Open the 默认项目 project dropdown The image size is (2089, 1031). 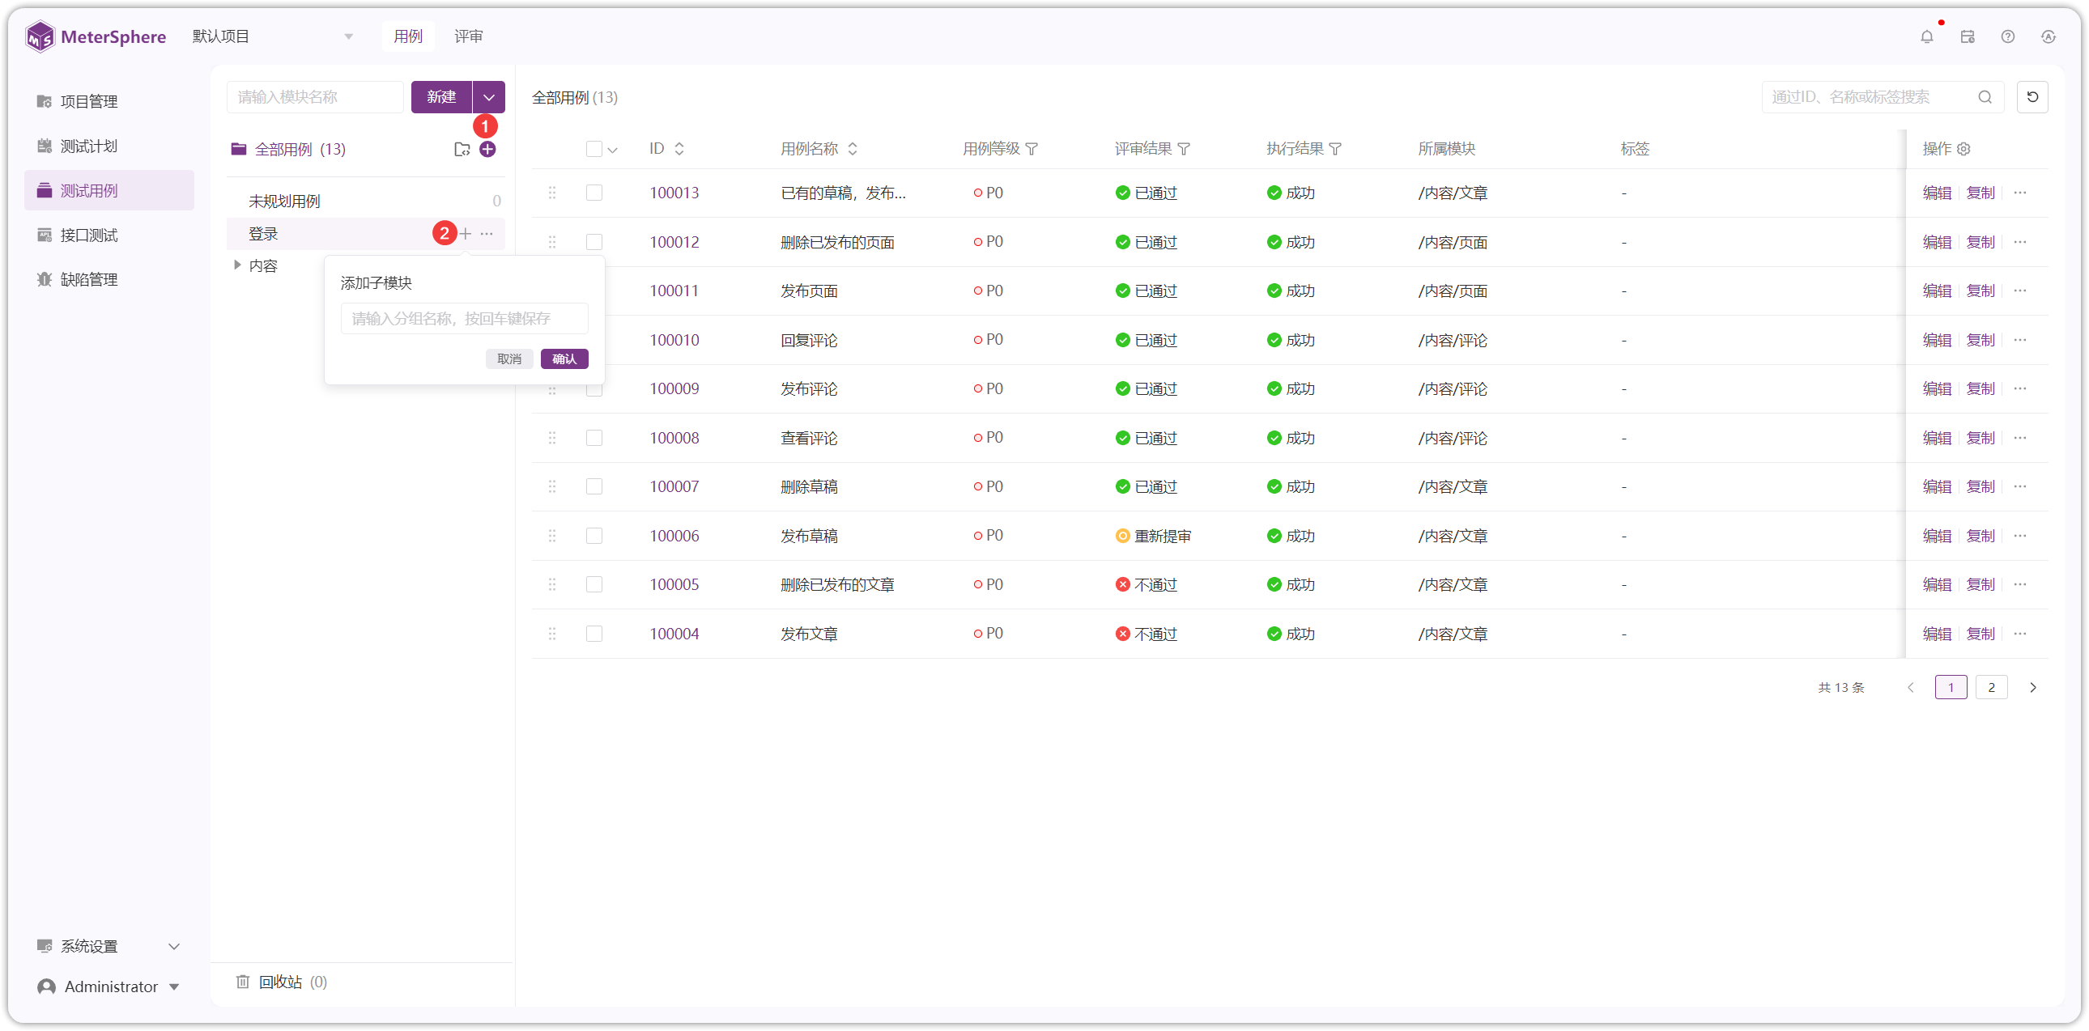pyautogui.click(x=273, y=36)
